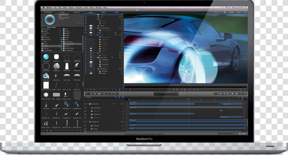This screenshot has height=155, width=288.
Task: Click the Gradients category icon
Action: point(42,33)
